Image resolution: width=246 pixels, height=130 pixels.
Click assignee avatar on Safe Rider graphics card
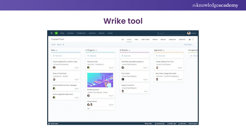point(123,68)
